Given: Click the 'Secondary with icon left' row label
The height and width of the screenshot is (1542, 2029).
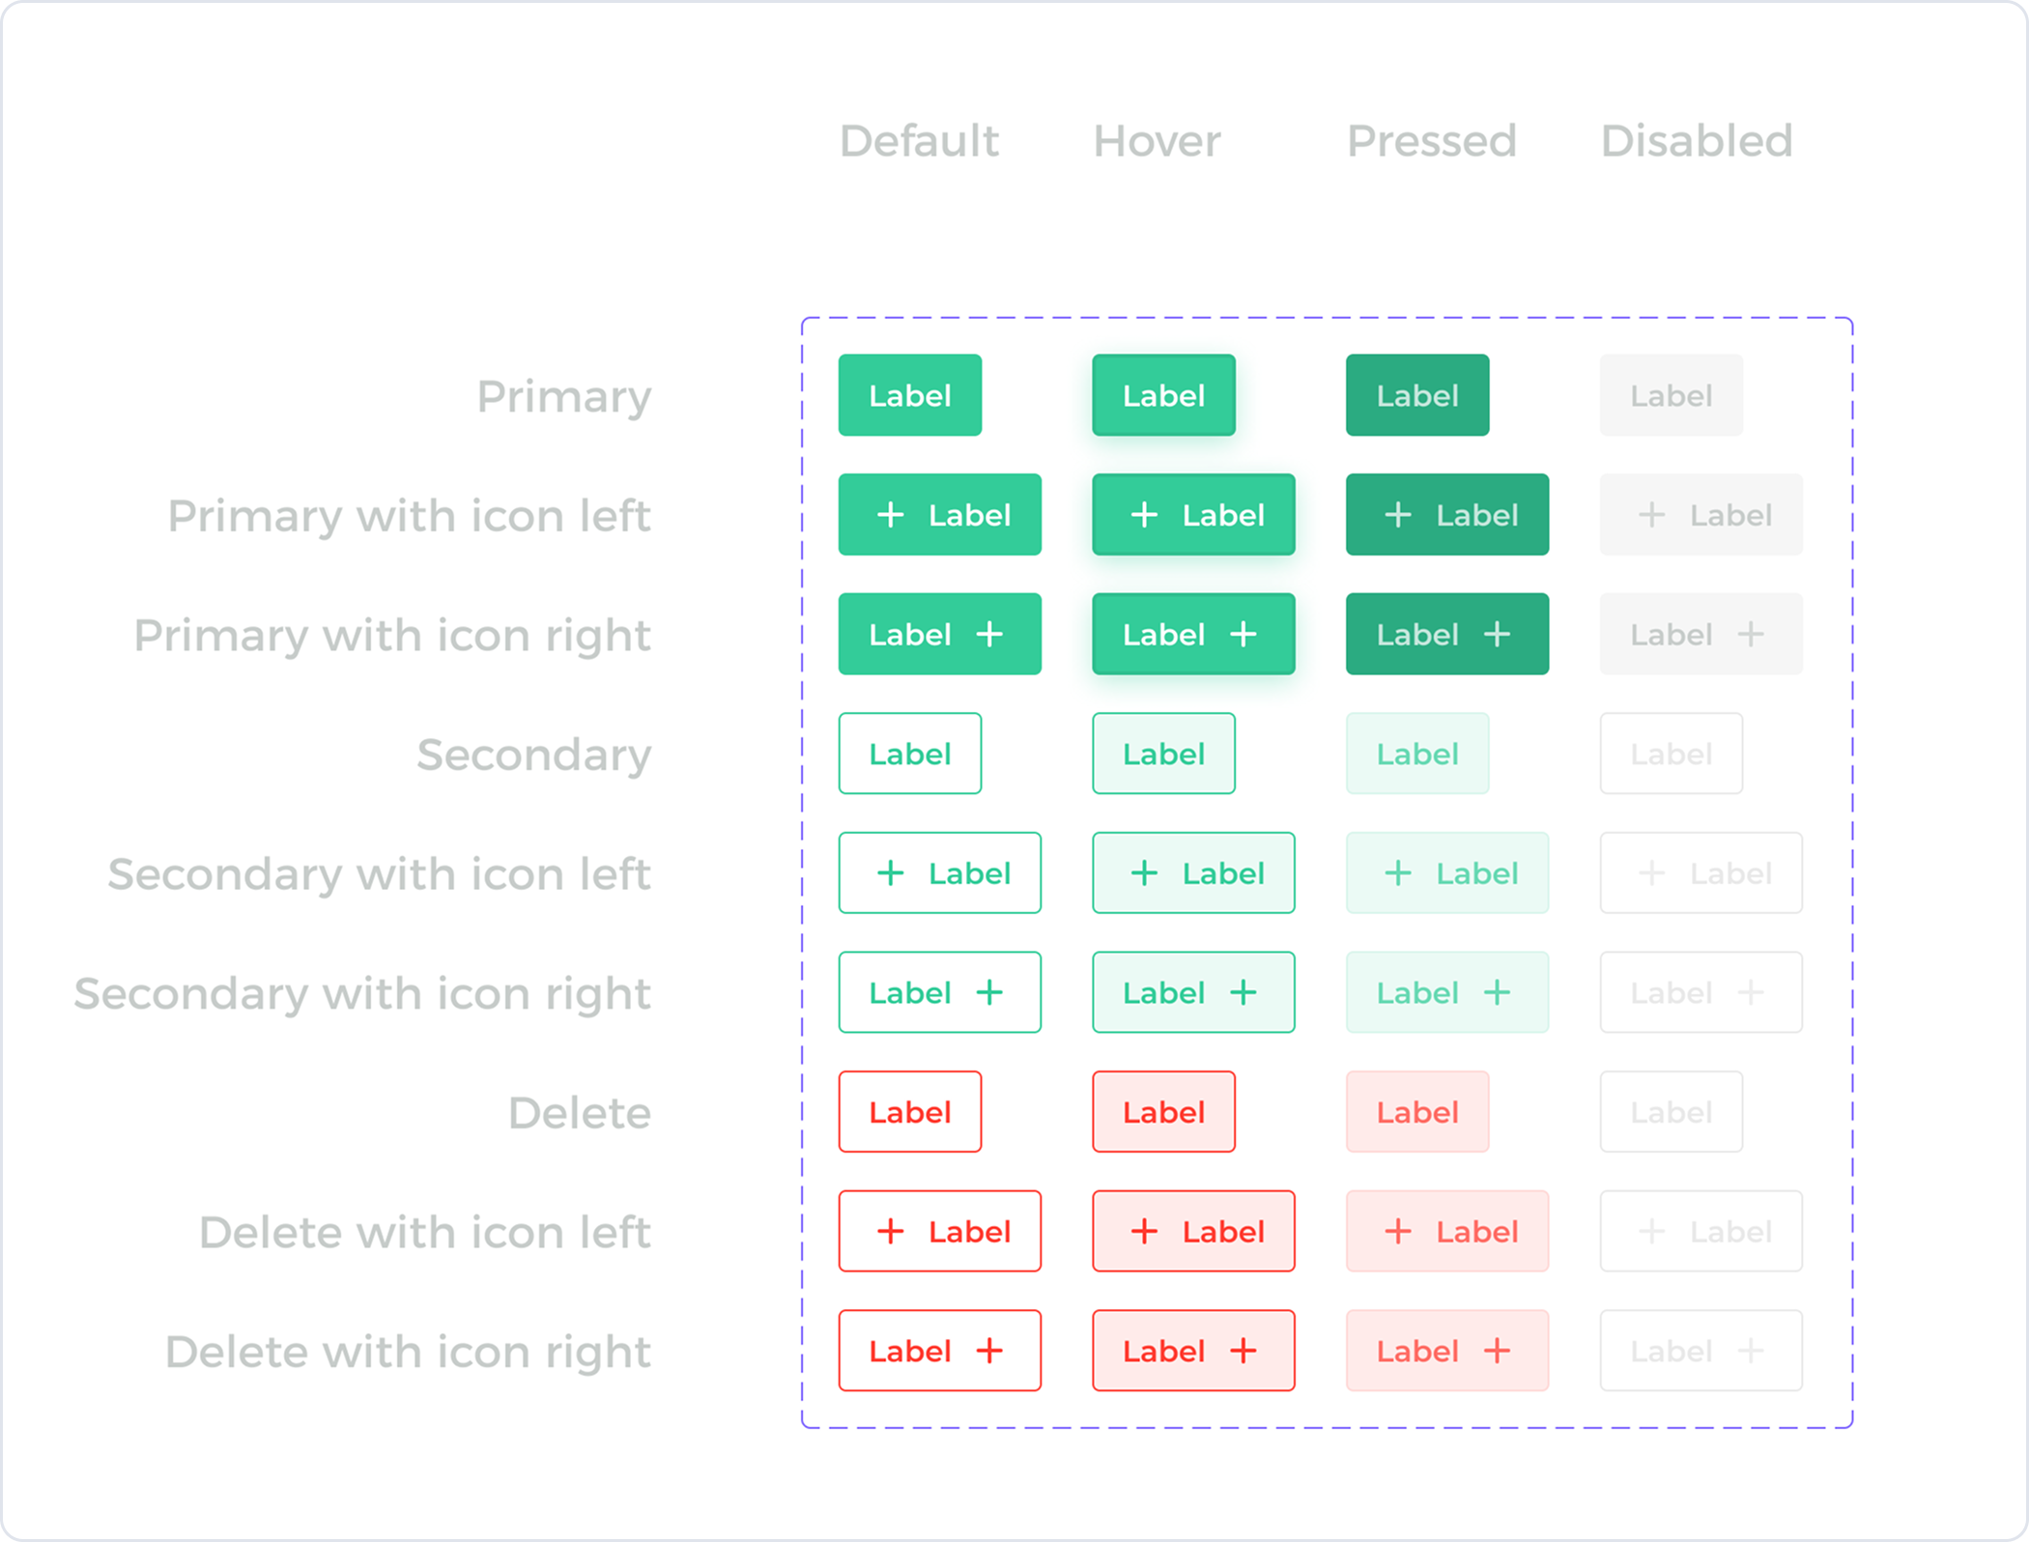Looking at the screenshot, I should [x=380, y=874].
